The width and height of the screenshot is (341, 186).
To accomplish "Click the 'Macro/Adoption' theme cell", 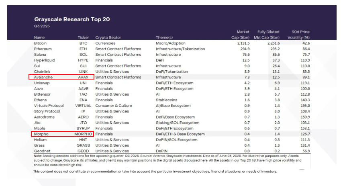I will click(170, 43).
